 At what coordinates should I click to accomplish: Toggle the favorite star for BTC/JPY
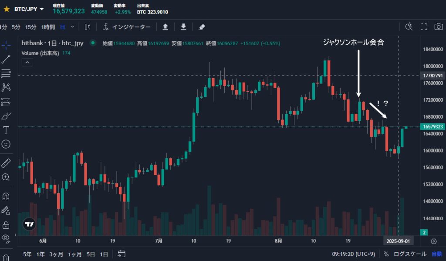7,9
